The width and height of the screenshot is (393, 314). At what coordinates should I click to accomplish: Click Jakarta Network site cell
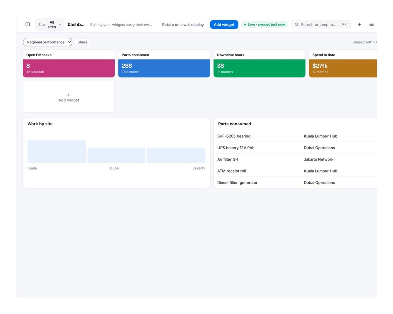tap(319, 159)
